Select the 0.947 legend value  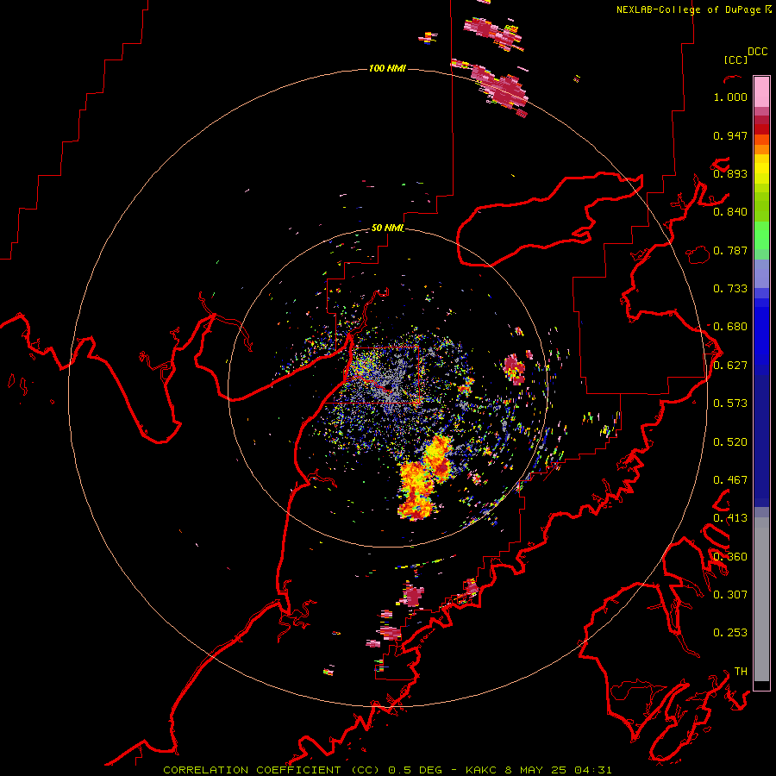[x=730, y=135]
